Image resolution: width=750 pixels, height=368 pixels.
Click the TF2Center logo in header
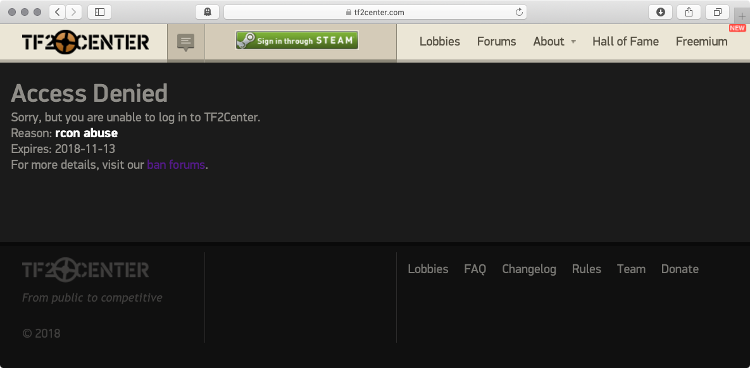[85, 42]
